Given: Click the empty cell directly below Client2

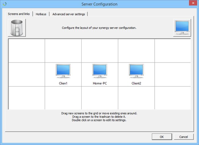Looking at the screenshot, I should pyautogui.click(x=136, y=98).
